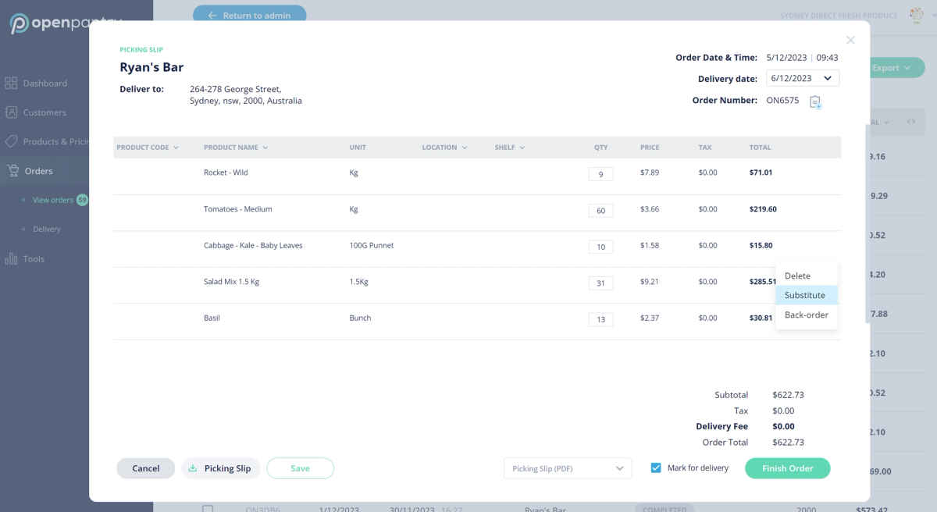Edit quantity field for Tomatoes - Medium

[x=600, y=211]
